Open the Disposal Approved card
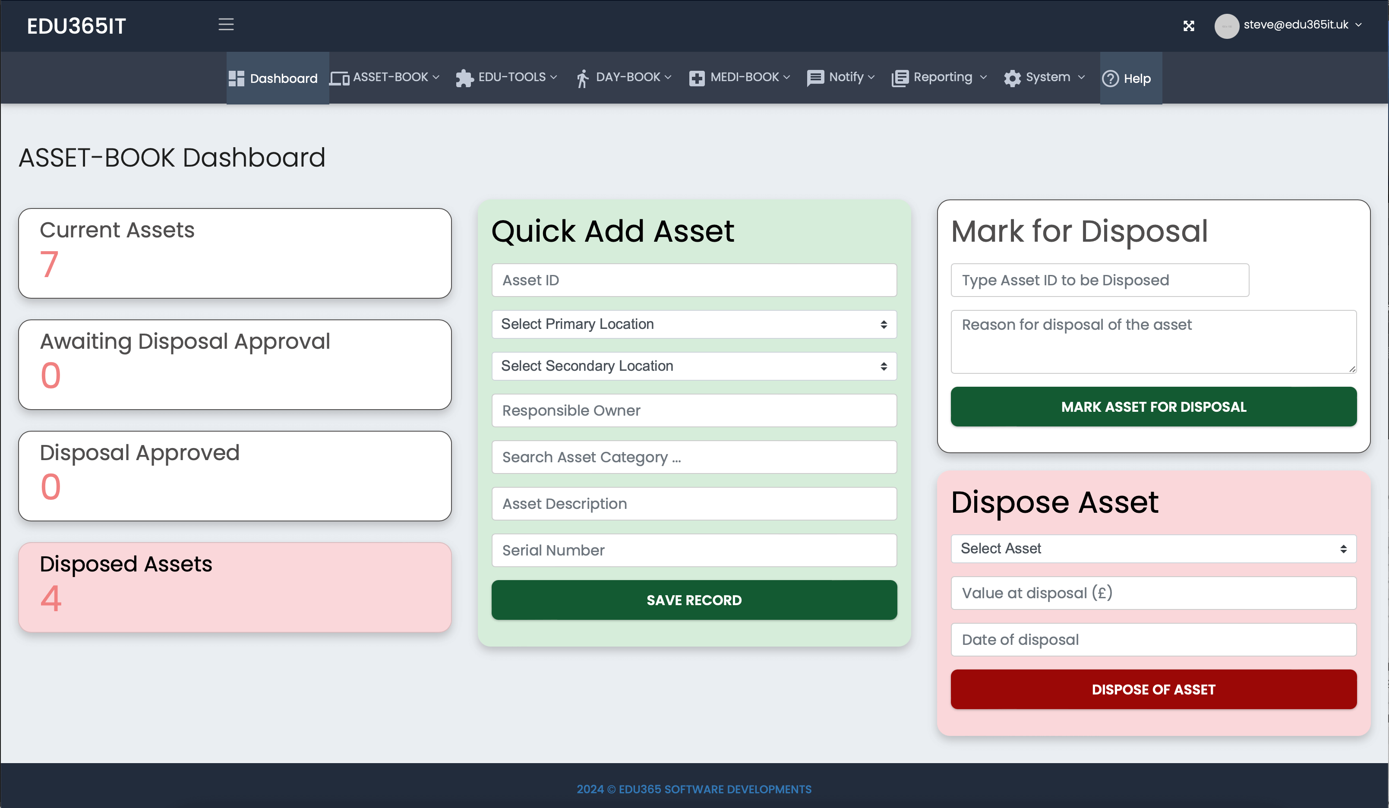Image resolution: width=1389 pixels, height=808 pixels. pyautogui.click(x=235, y=476)
